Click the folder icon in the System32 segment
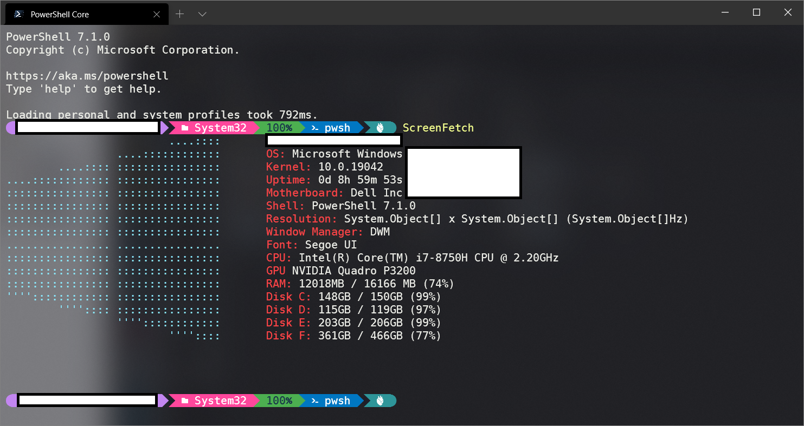This screenshot has height=426, width=804. 185,128
